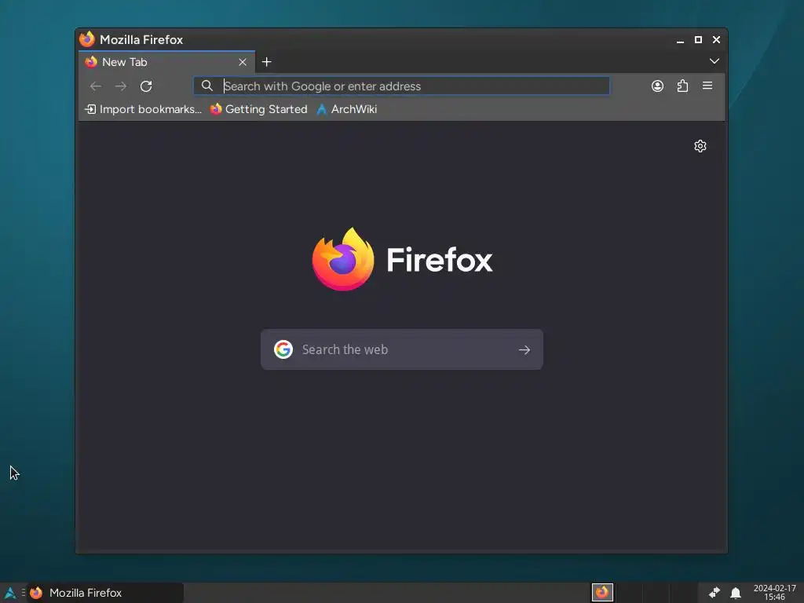This screenshot has width=804, height=603.
Task: Close the Mozilla Firefox window
Action: [716, 39]
